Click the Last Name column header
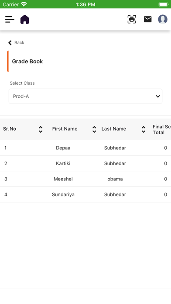Image resolution: width=171 pixels, height=304 pixels. point(114,129)
